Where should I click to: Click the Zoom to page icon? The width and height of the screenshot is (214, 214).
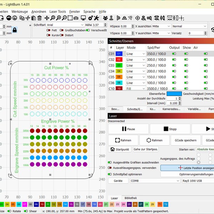52,18
